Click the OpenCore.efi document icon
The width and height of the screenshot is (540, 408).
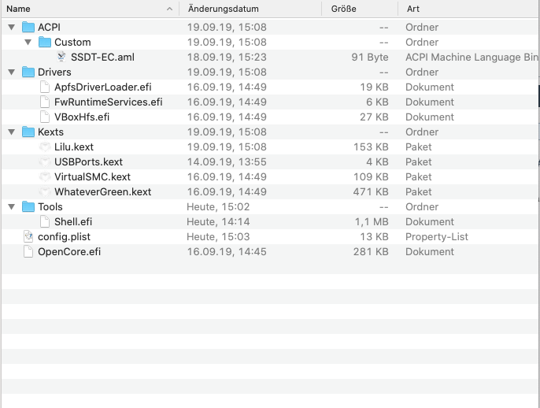point(28,251)
